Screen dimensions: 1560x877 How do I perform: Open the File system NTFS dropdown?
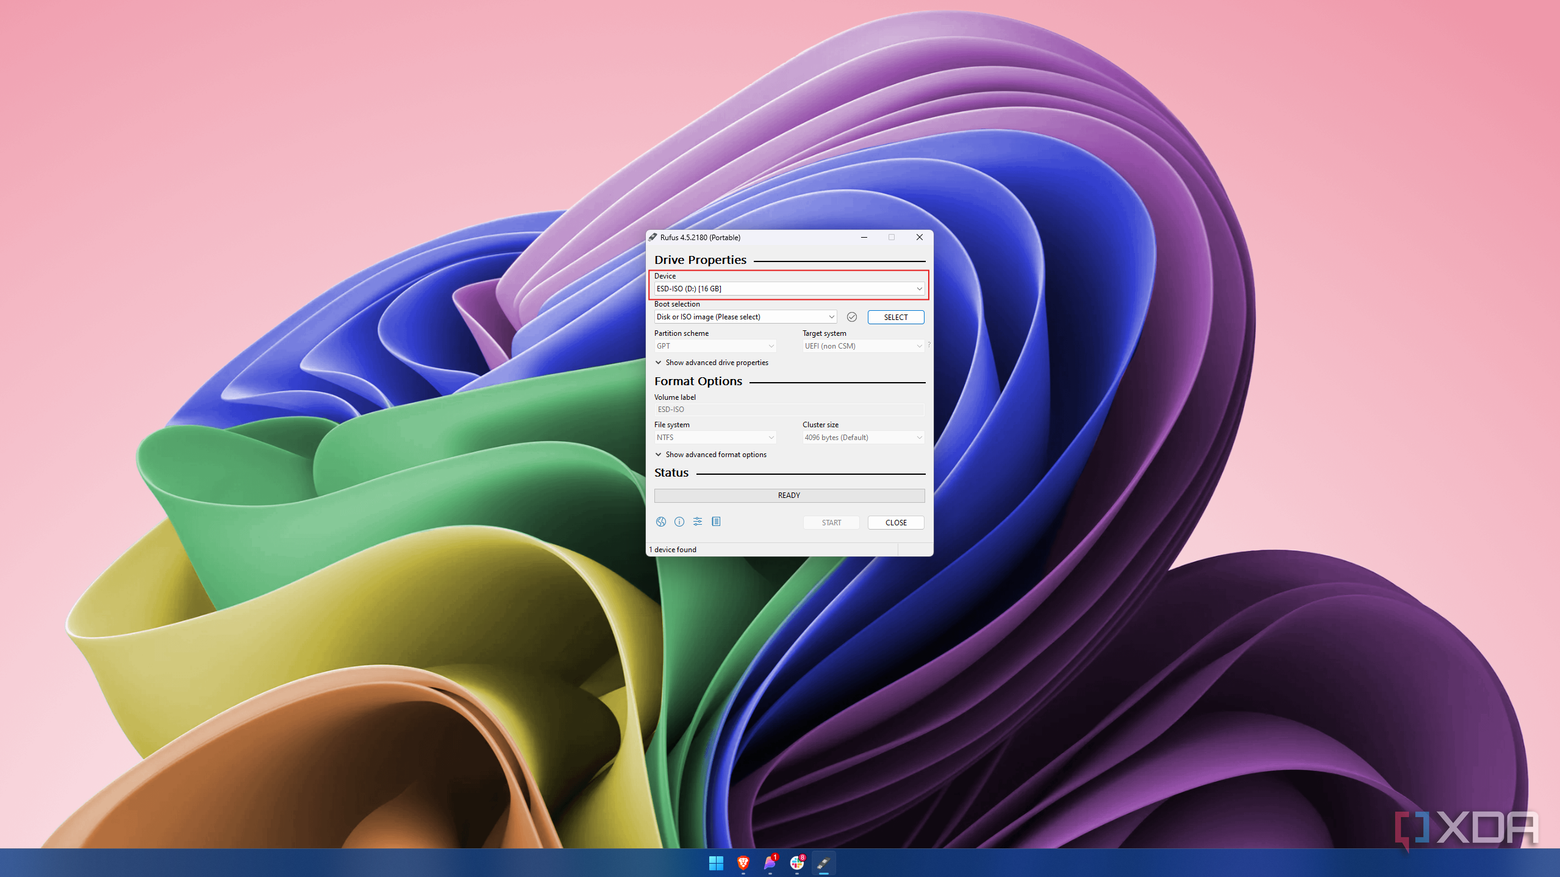click(x=715, y=438)
